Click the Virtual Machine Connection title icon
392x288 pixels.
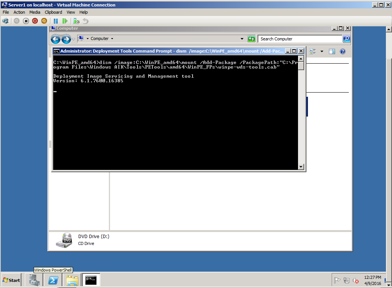pyautogui.click(x=4, y=5)
